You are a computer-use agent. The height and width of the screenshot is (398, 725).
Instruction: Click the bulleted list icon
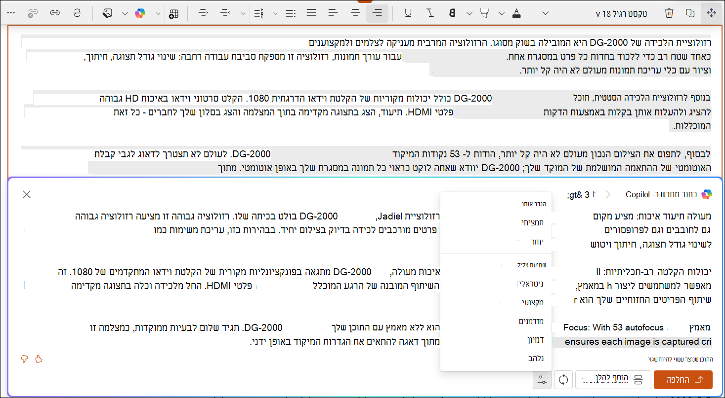[x=292, y=13]
